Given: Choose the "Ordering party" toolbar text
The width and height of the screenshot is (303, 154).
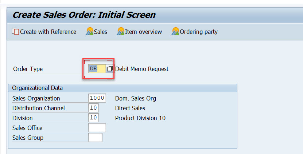Looking at the screenshot, I should click(199, 32).
